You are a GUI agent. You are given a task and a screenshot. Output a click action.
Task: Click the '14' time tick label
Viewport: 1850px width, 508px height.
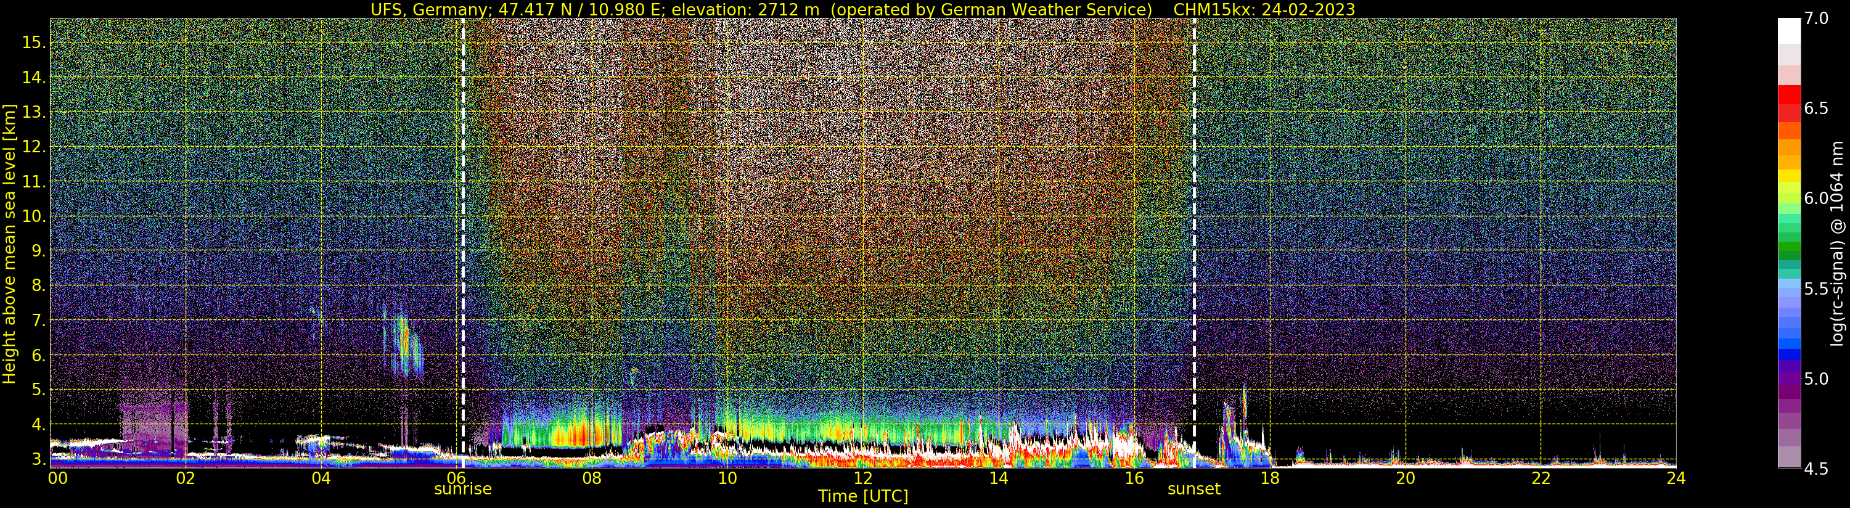tap(998, 477)
